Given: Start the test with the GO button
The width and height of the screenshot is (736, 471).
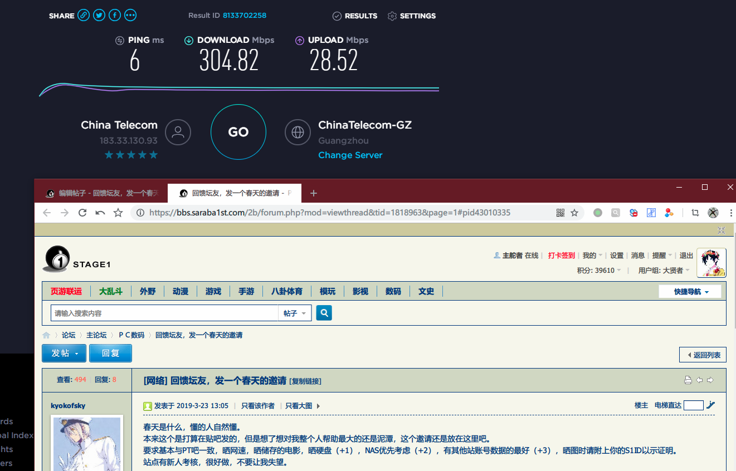Looking at the screenshot, I should click(238, 132).
